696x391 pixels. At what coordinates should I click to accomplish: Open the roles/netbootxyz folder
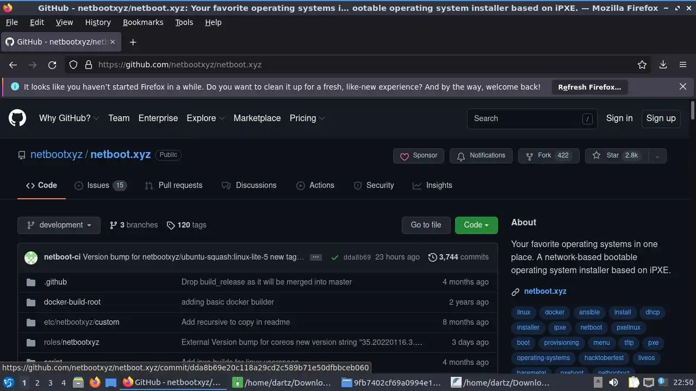[x=71, y=342]
